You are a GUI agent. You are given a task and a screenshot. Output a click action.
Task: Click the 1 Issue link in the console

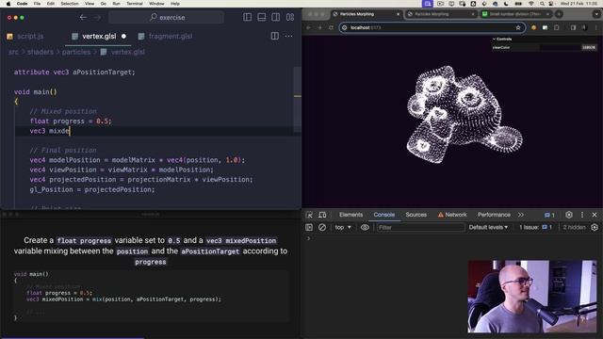click(x=536, y=228)
